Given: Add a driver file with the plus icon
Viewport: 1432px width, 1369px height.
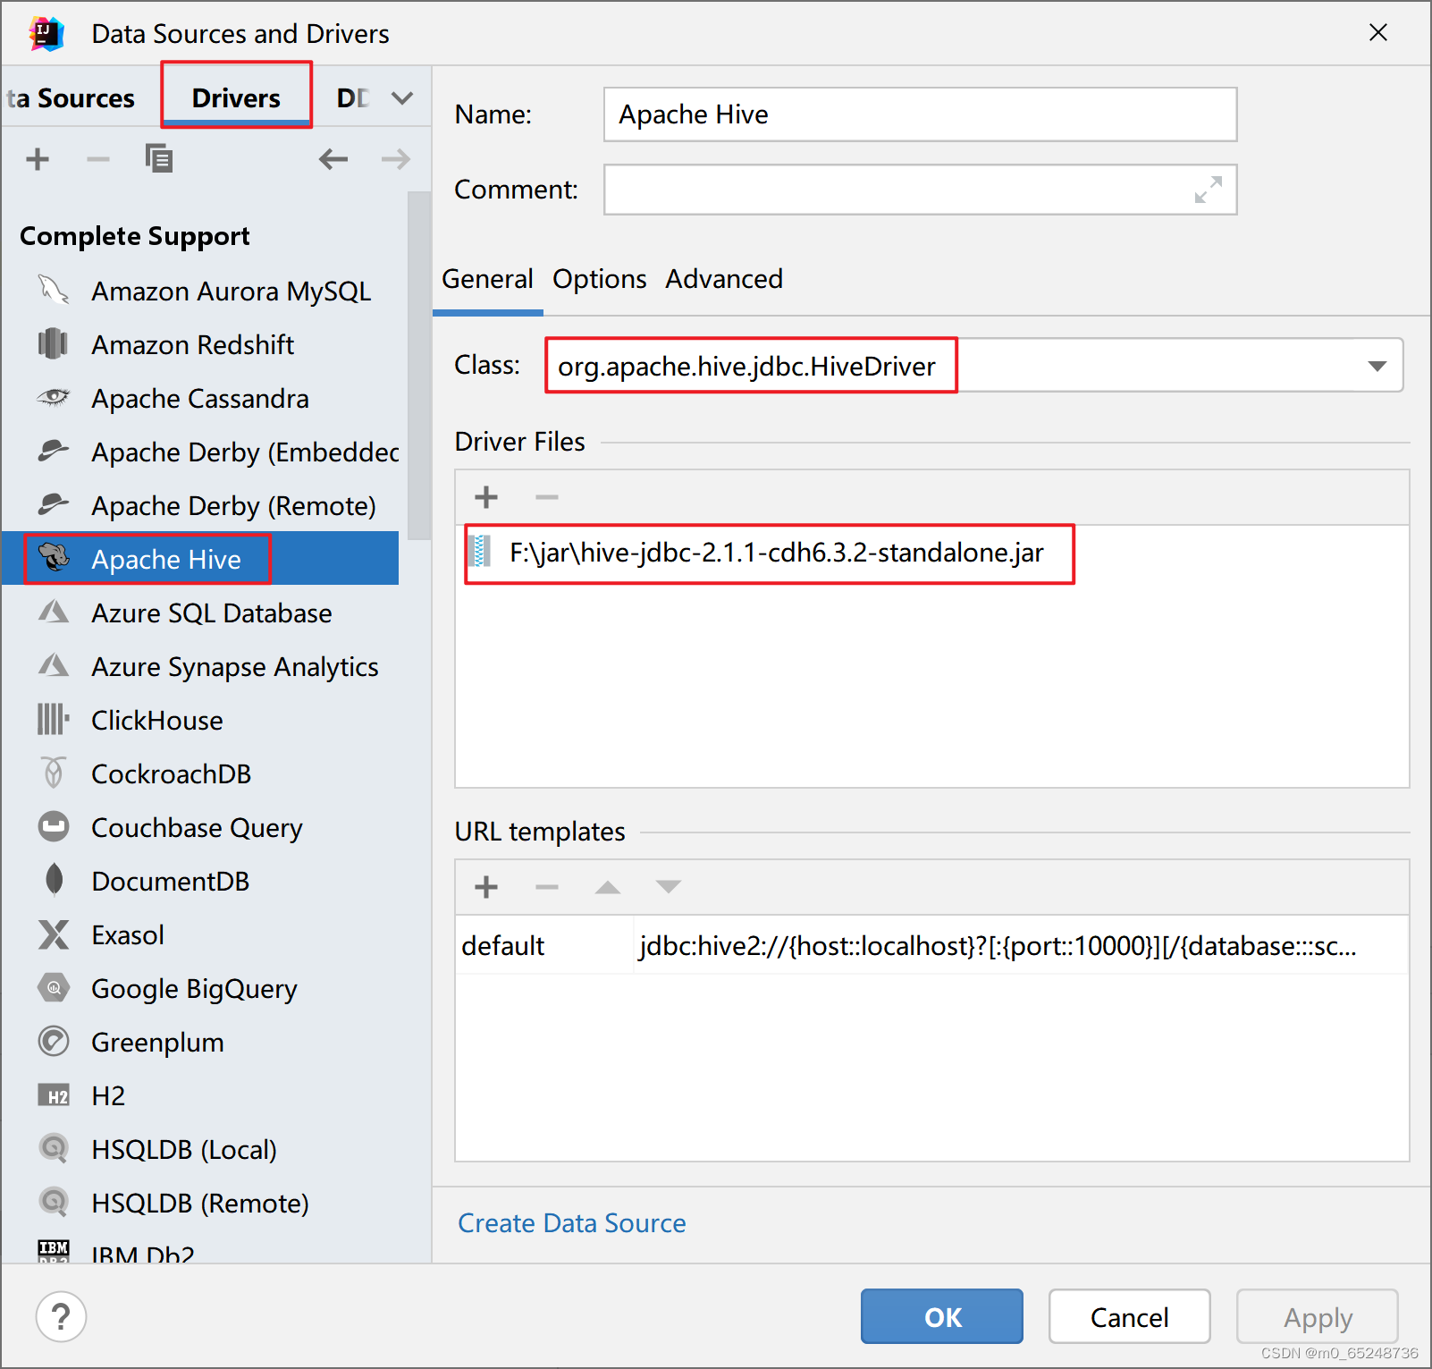Looking at the screenshot, I should [486, 497].
